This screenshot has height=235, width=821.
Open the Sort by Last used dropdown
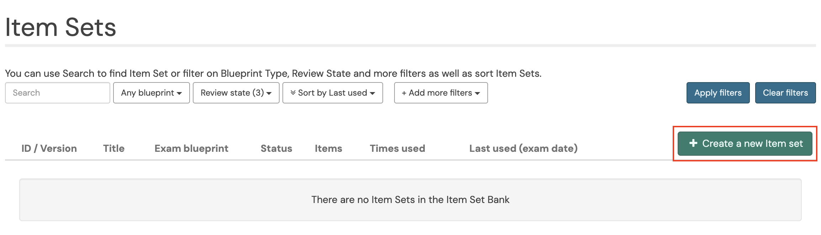(333, 93)
